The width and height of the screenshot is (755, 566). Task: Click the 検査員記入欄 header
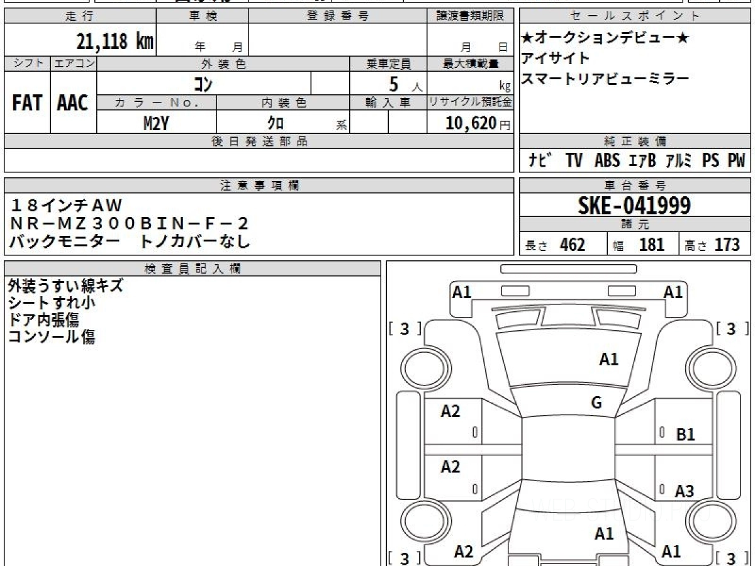pos(193,269)
